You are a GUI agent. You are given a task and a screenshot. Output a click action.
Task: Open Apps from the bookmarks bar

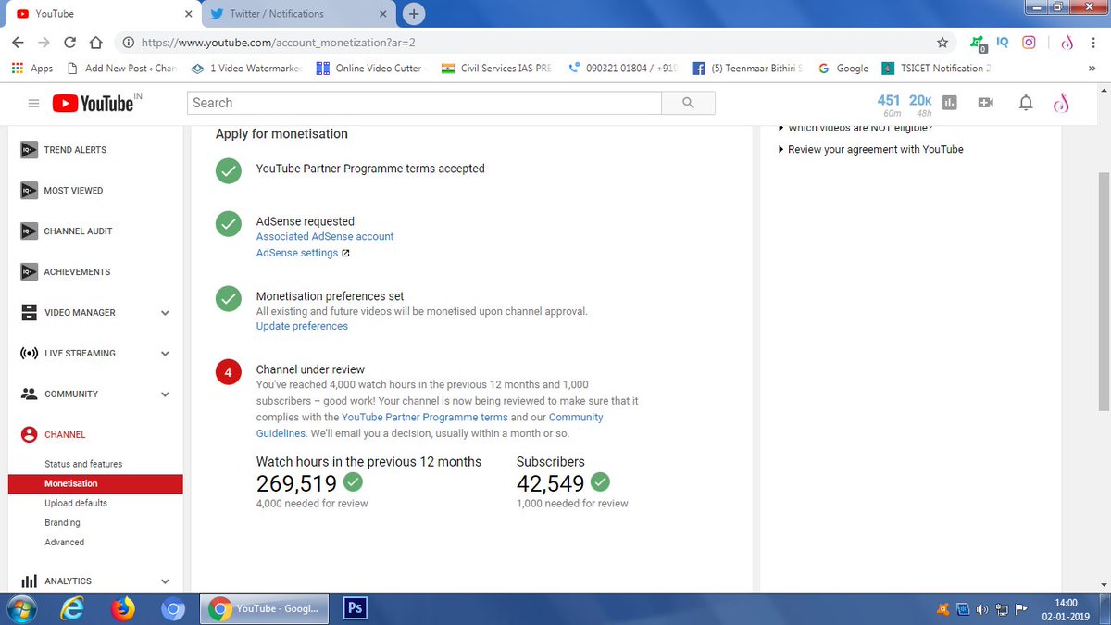31,69
